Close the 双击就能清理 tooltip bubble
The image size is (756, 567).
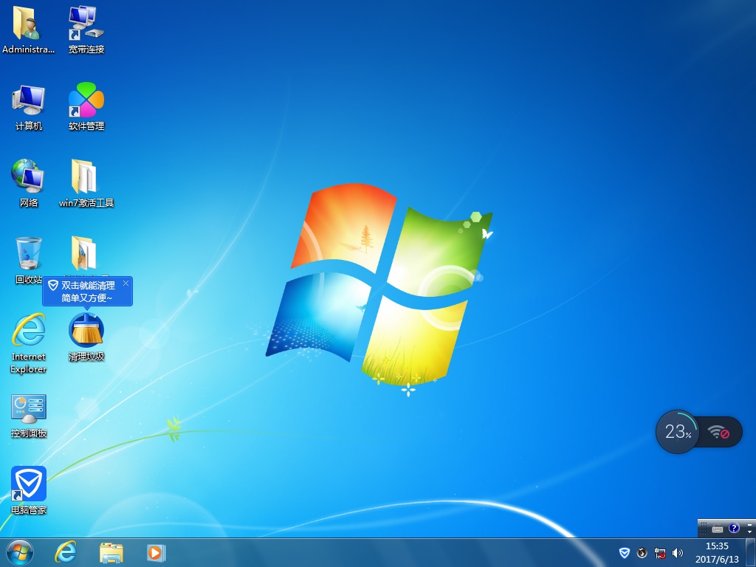126,283
